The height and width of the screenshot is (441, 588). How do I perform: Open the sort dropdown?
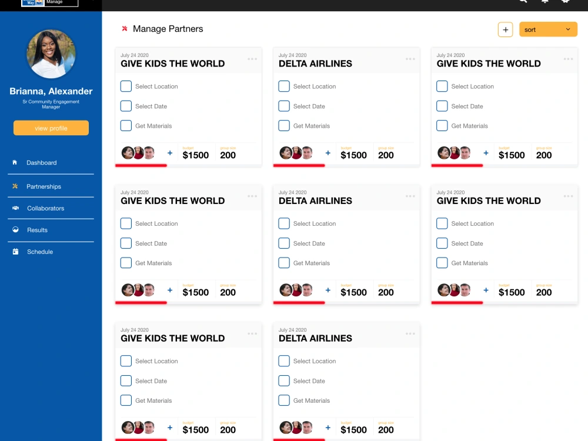[548, 29]
